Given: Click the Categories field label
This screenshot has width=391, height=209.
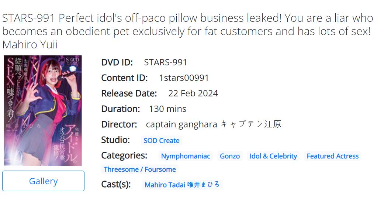Looking at the screenshot, I should (x=124, y=155).
